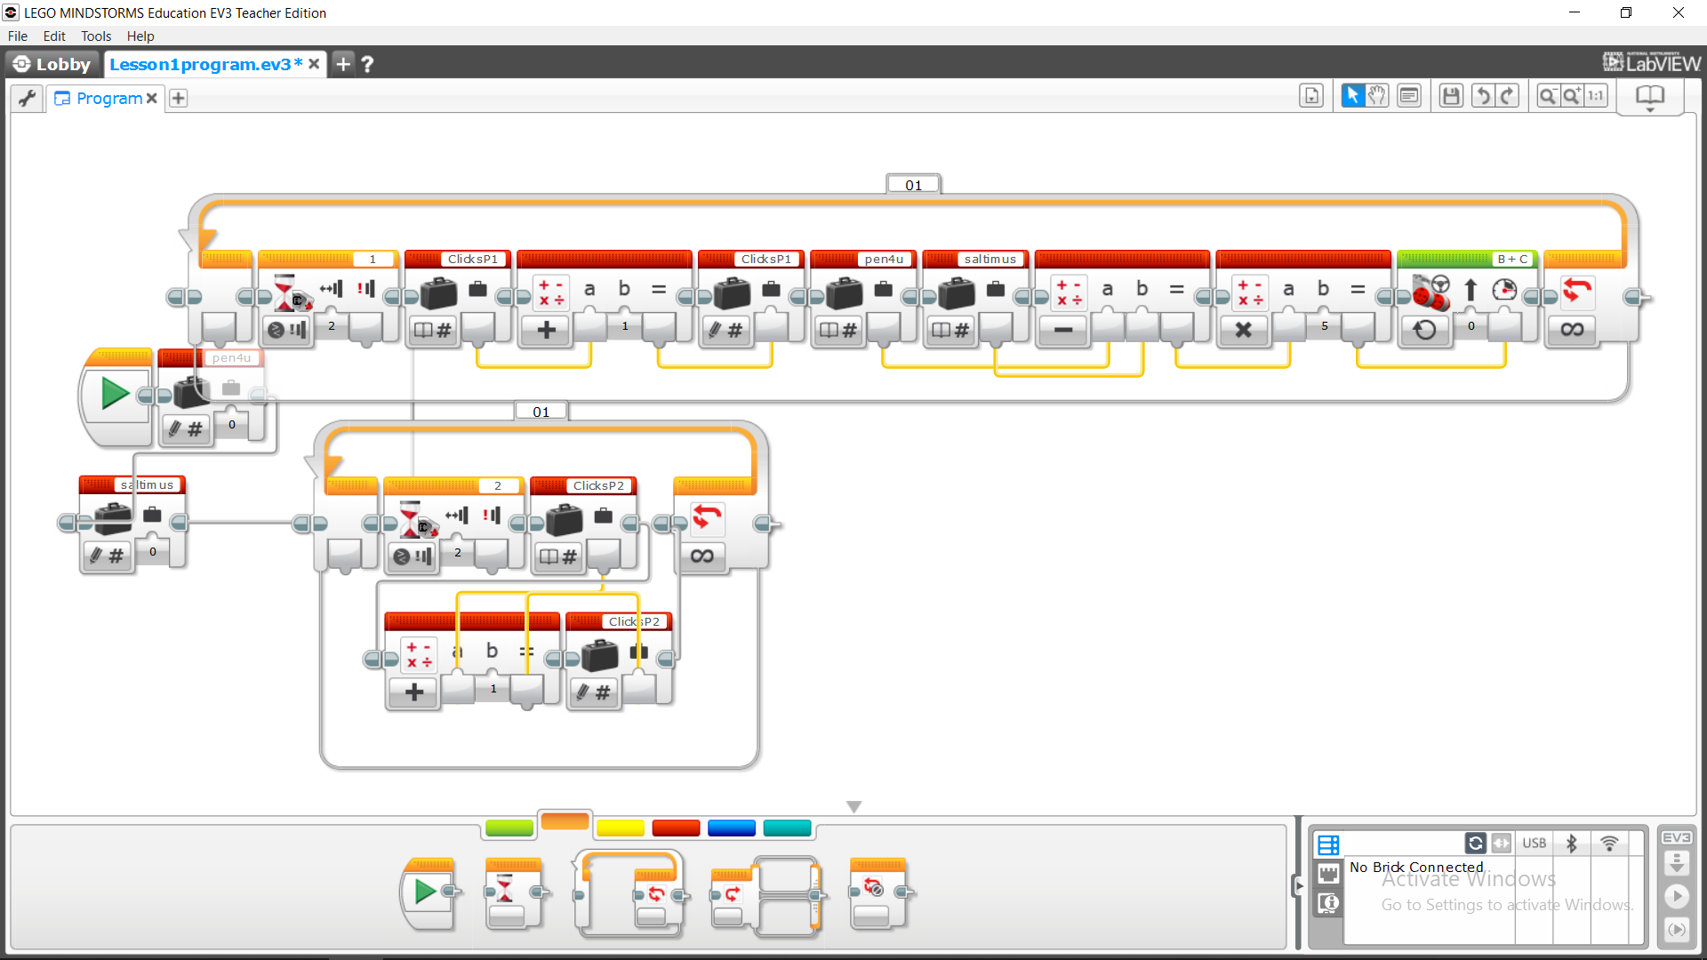Screen dimensions: 1707x960
Task: Refresh the brick connection list
Action: (1475, 843)
